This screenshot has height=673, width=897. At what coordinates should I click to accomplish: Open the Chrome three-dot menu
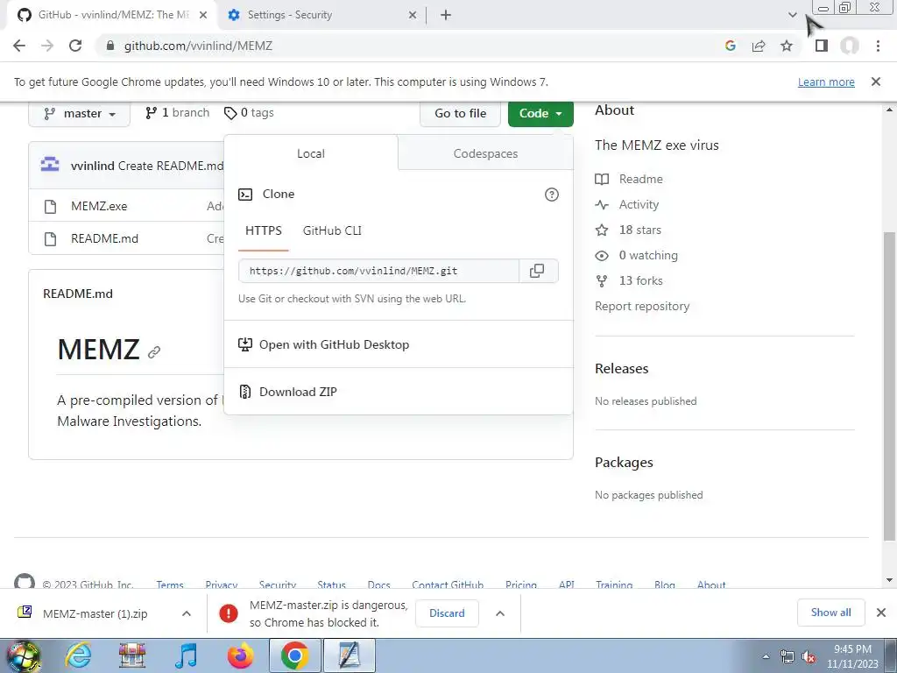878,46
